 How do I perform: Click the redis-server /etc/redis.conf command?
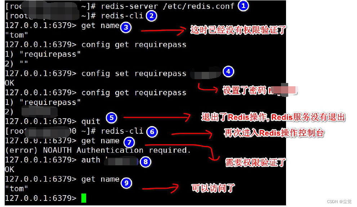(x=168, y=6)
